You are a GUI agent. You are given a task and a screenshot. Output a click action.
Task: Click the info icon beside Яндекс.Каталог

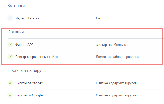[x=10, y=18]
